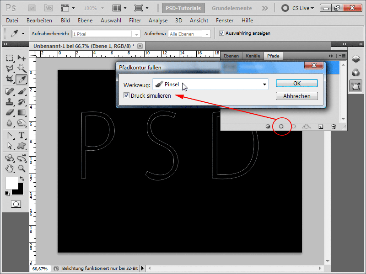Make work path from selection icon
366x274 pixels.
click(306, 126)
